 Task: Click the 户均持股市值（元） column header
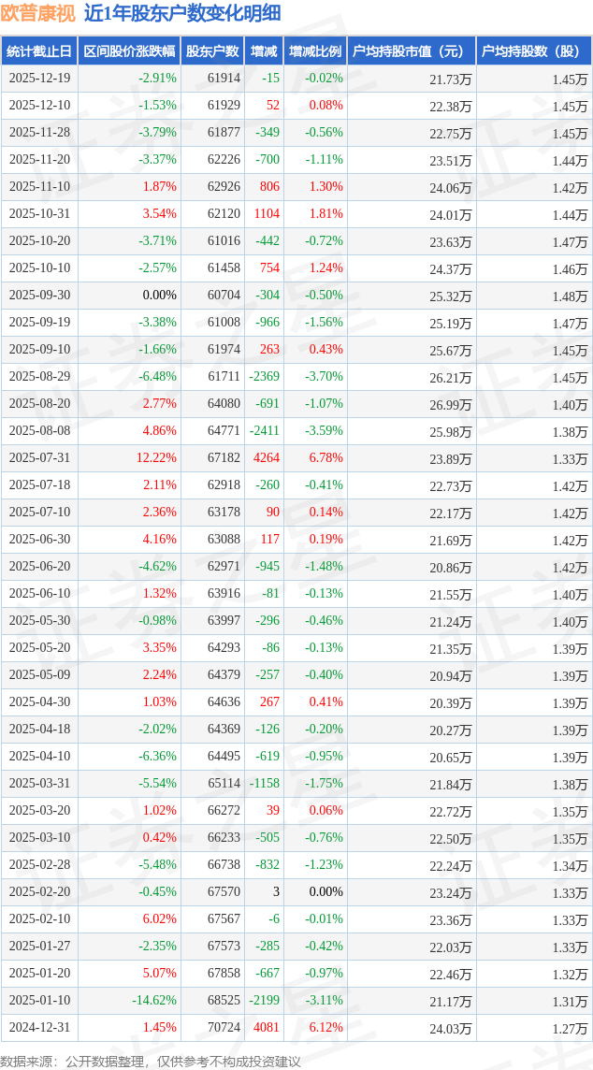pyautogui.click(x=411, y=51)
